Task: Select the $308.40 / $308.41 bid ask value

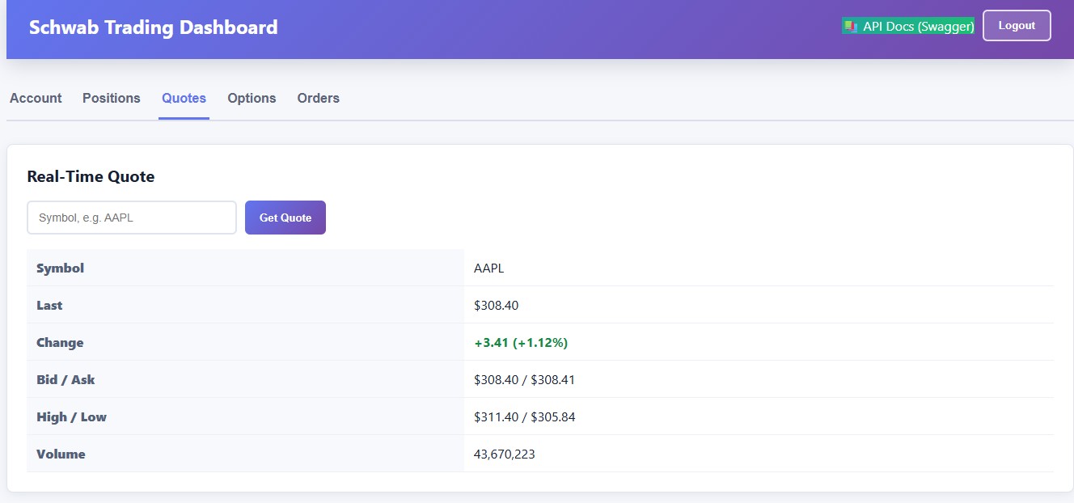Action: [525, 379]
